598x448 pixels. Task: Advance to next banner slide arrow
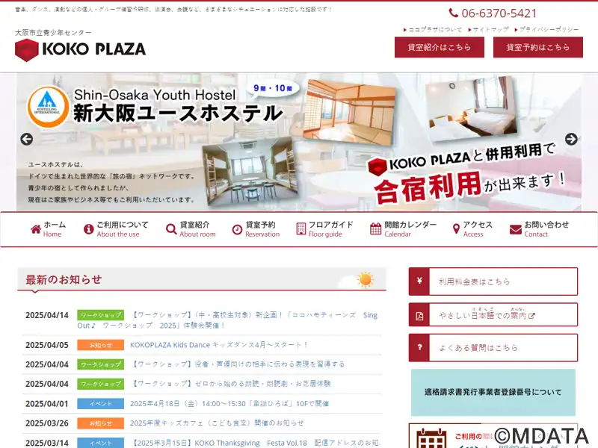click(x=571, y=139)
